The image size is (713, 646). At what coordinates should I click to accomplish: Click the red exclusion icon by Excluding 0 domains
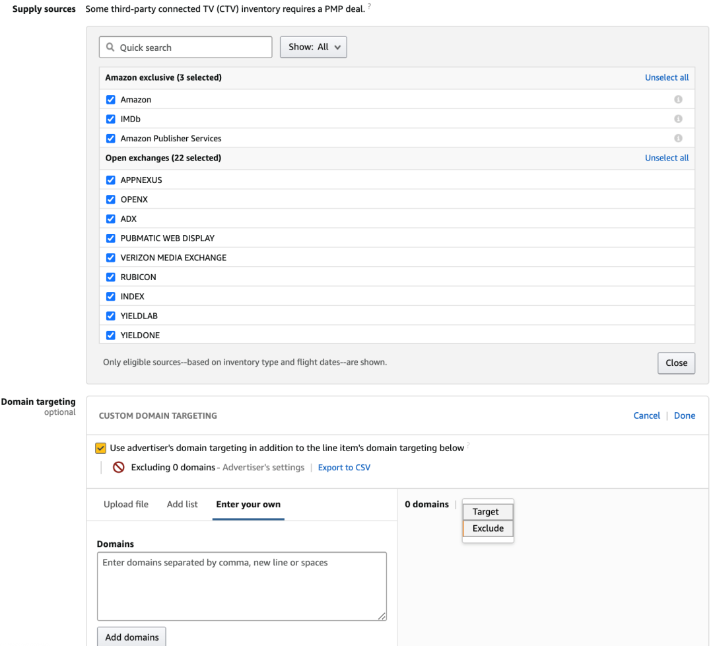point(119,468)
